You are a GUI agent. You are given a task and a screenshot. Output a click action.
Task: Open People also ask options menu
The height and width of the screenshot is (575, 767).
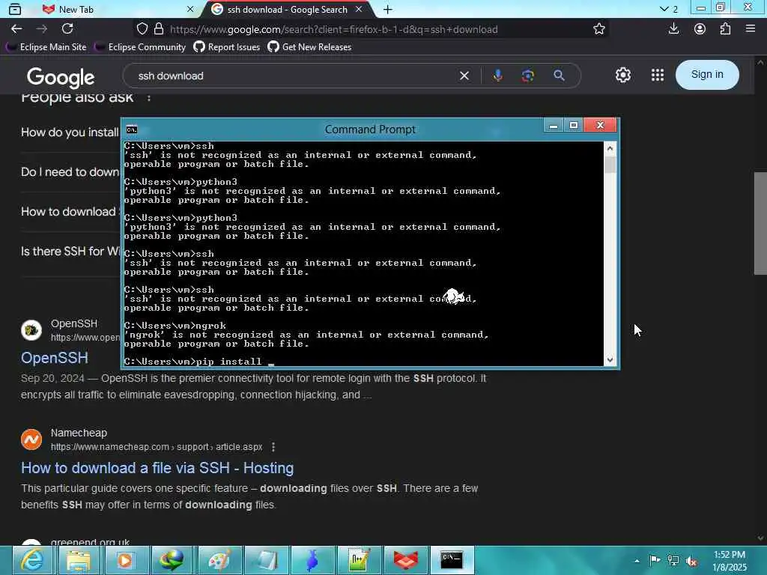[x=149, y=97]
